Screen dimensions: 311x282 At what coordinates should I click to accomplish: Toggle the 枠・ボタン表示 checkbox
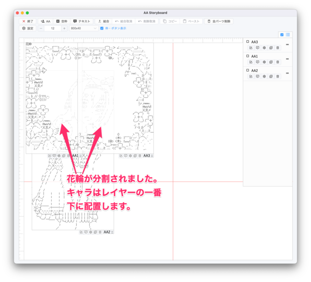pyautogui.click(x=102, y=28)
